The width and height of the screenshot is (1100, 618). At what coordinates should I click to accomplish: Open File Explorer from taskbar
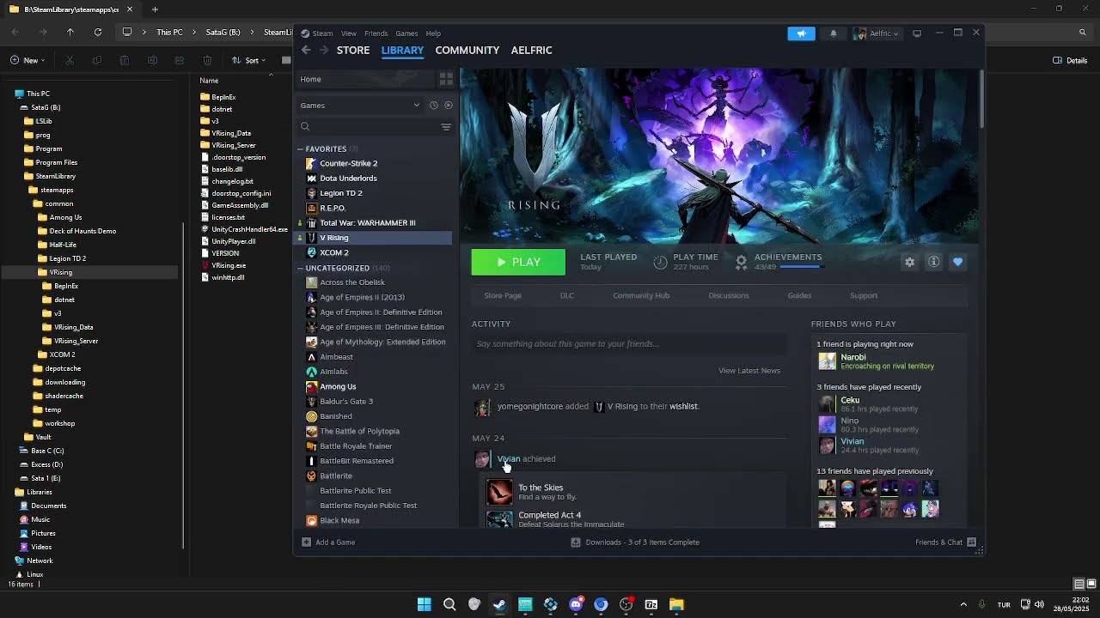pos(676,604)
